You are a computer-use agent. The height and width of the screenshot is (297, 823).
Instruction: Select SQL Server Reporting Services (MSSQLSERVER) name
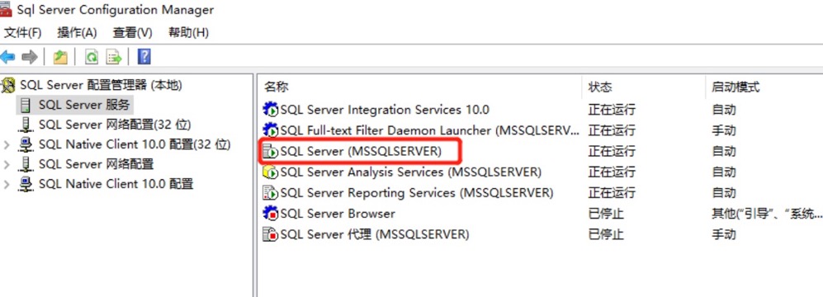[417, 192]
